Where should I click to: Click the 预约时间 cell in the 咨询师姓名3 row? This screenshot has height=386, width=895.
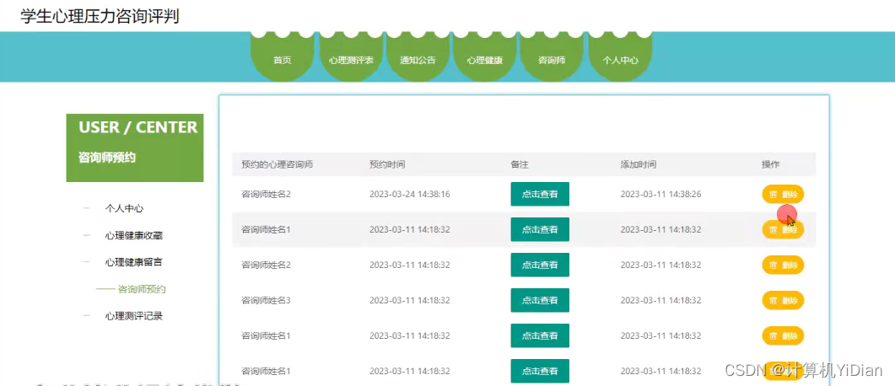409,300
